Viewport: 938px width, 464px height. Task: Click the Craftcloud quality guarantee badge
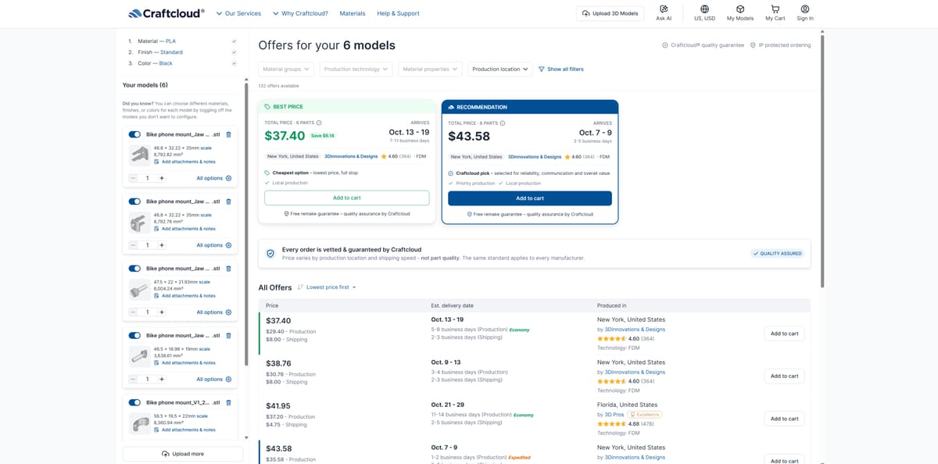tap(703, 45)
